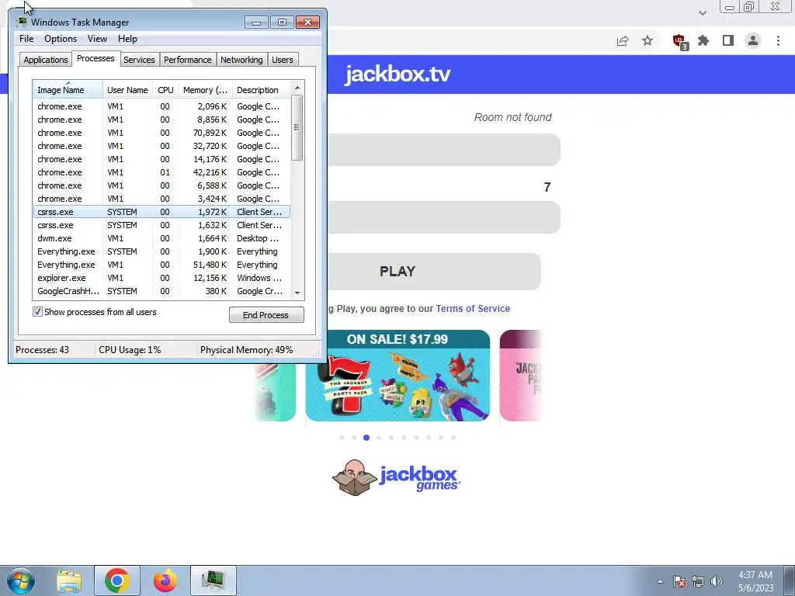The image size is (795, 596).
Task: Sort processes by Memory column
Action: pos(205,90)
